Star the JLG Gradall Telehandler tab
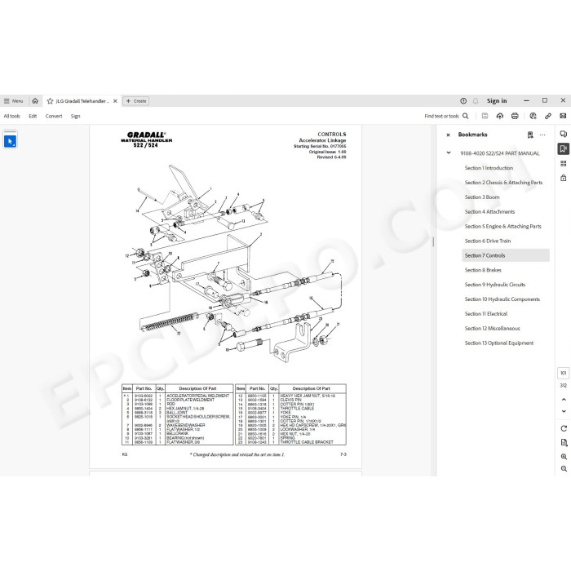The image size is (571, 571). pos(50,101)
